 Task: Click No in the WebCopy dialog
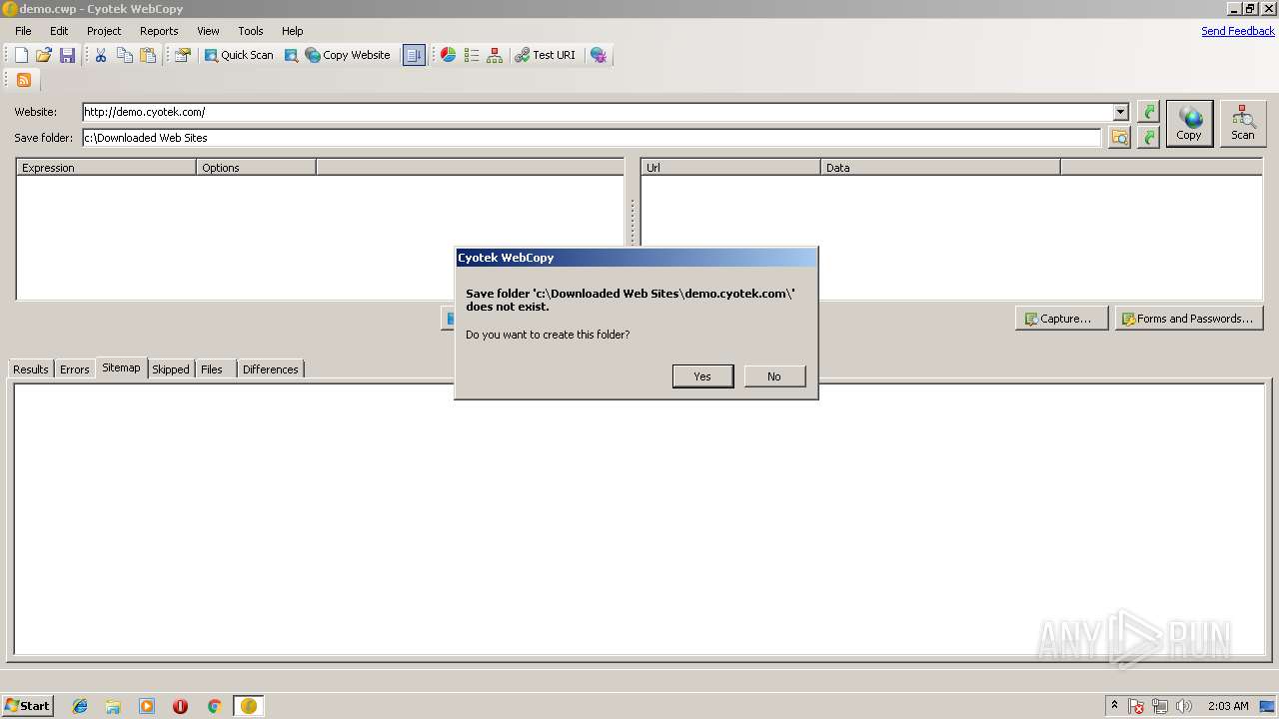[774, 376]
